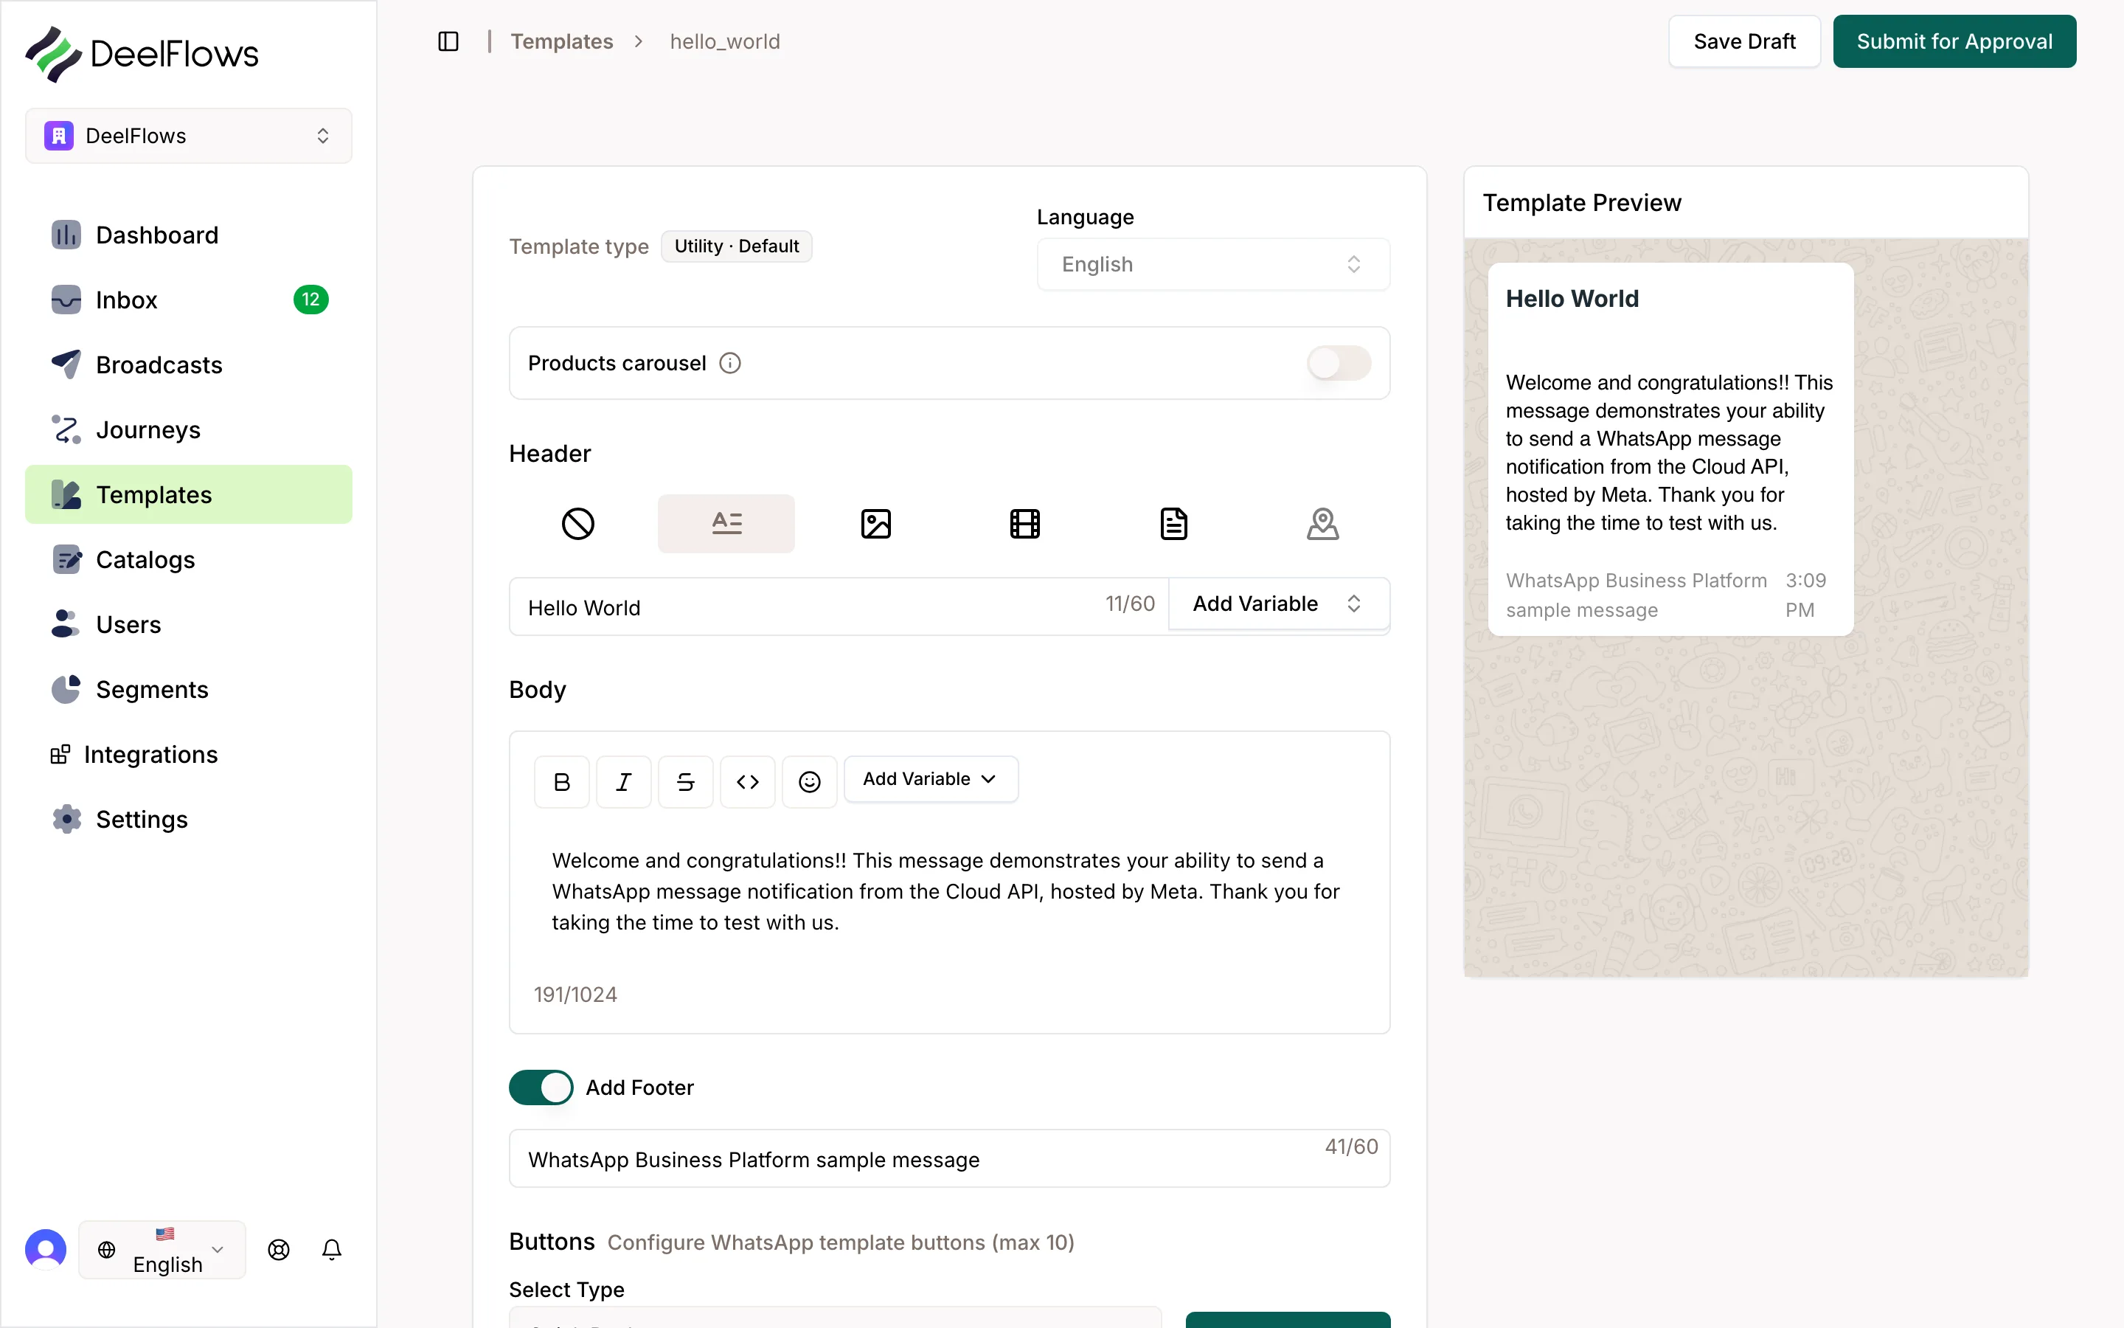This screenshot has width=2124, height=1328.
Task: Click Submit for Approval
Action: pyautogui.click(x=1954, y=41)
